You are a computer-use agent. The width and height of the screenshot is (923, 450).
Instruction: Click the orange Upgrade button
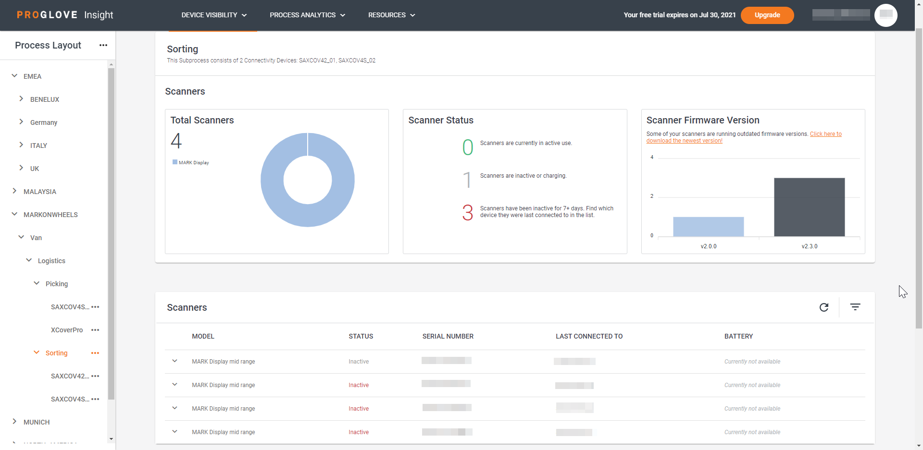click(767, 15)
